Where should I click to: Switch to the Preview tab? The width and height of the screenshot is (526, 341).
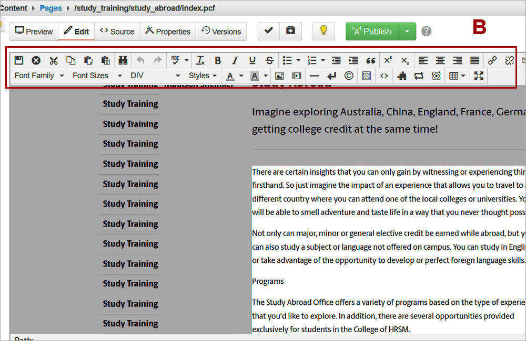(33, 31)
